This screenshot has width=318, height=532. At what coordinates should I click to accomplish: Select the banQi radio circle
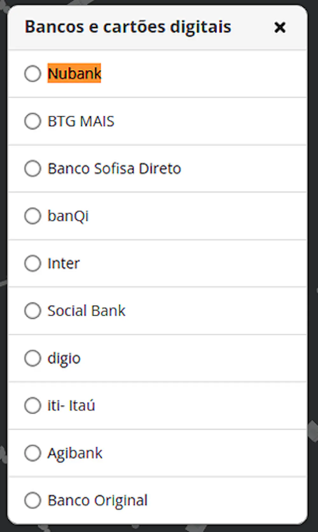click(33, 216)
